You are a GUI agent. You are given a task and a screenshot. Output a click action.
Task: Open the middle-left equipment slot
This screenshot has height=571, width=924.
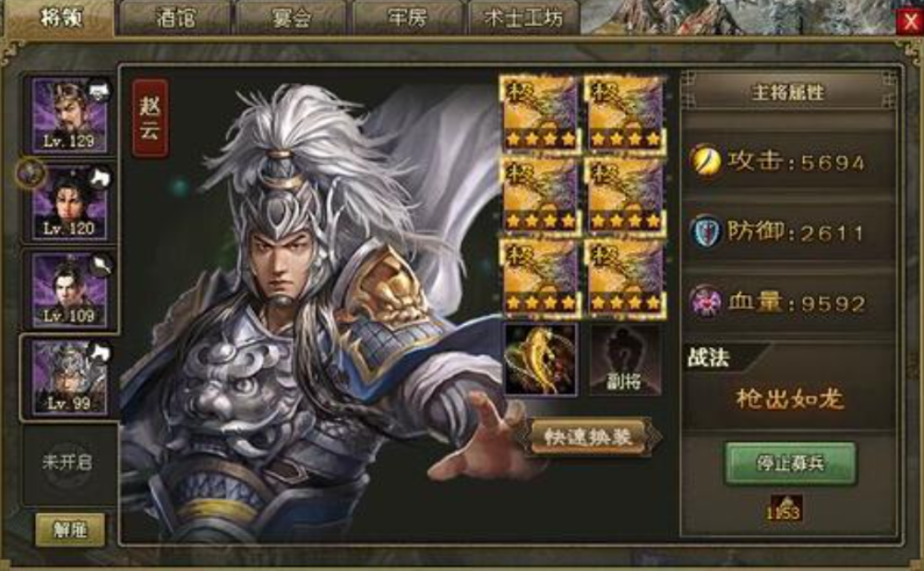coord(540,196)
